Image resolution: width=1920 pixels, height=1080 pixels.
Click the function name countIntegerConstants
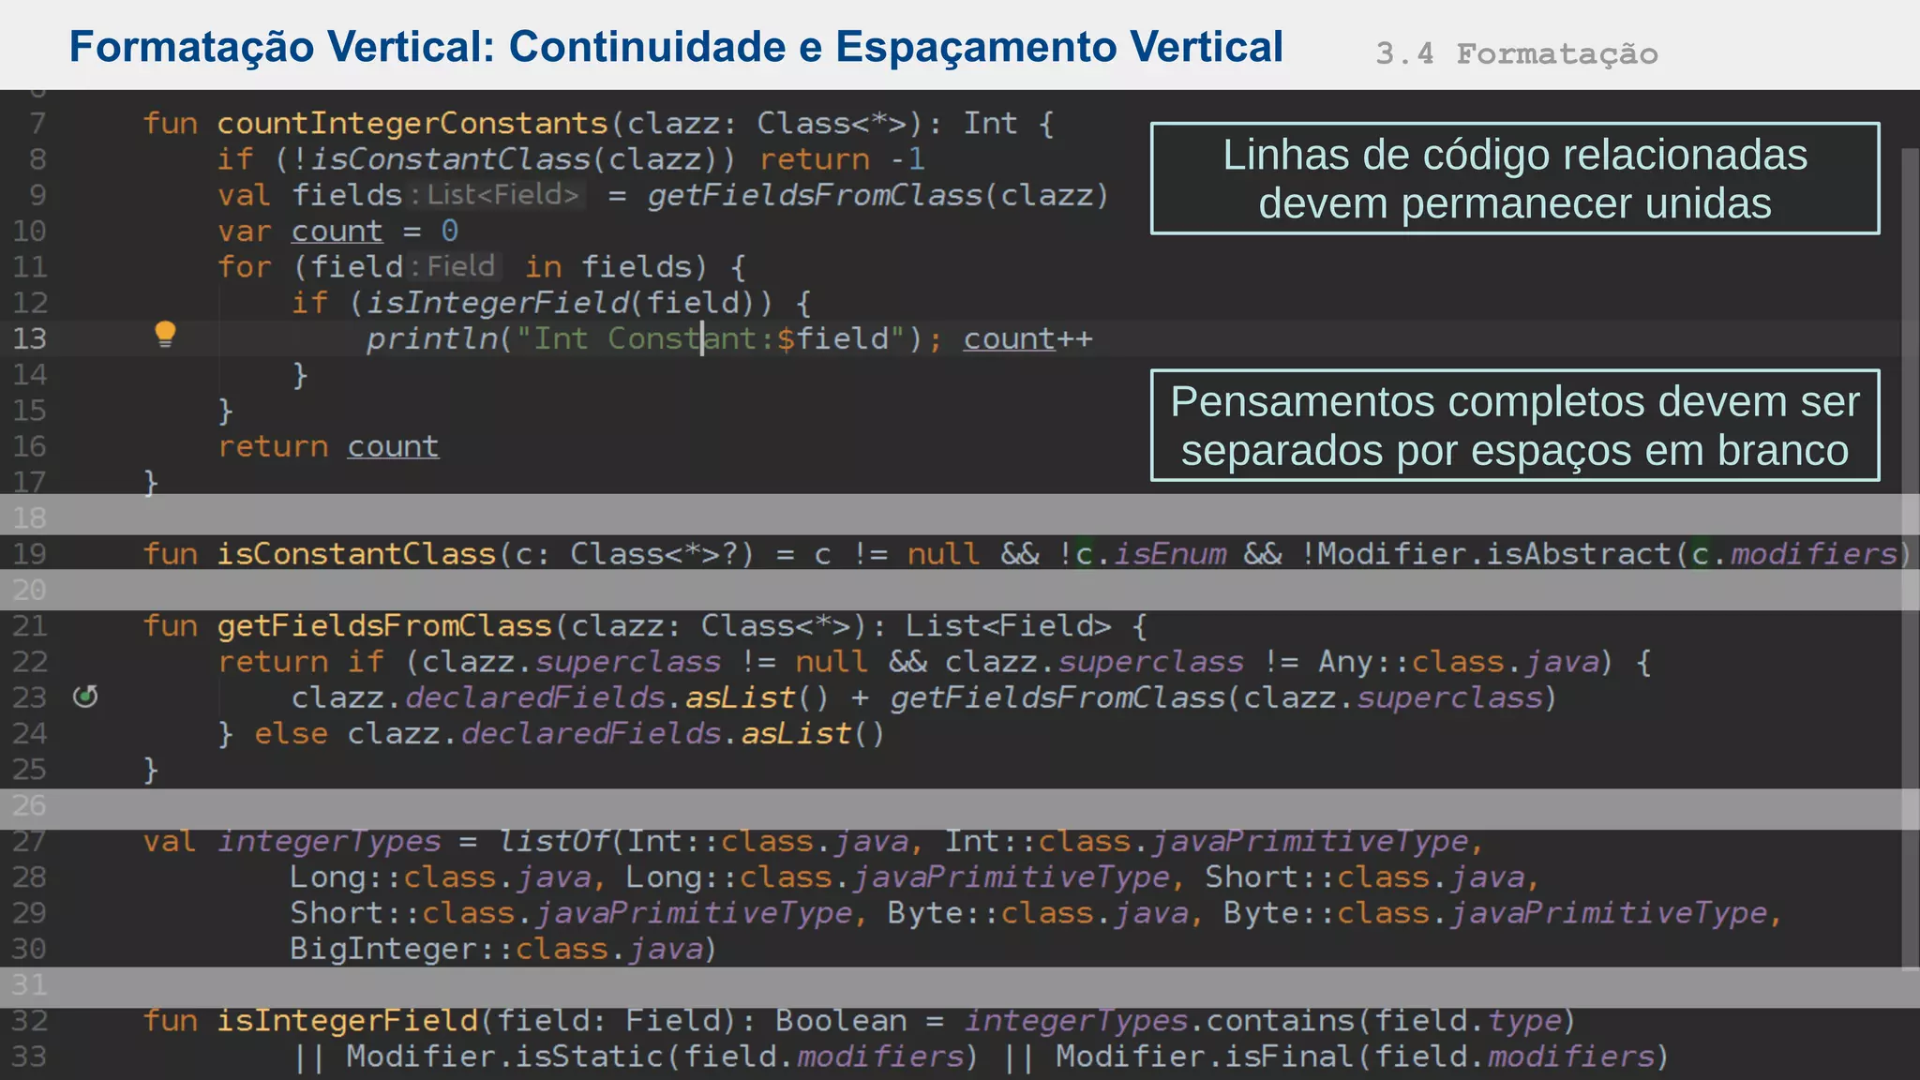pos(412,124)
